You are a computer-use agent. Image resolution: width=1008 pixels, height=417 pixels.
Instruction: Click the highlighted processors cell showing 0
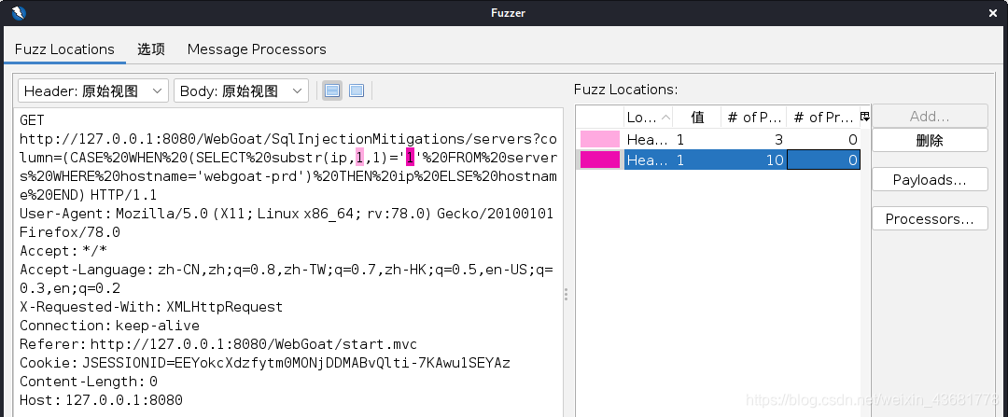[x=823, y=160]
